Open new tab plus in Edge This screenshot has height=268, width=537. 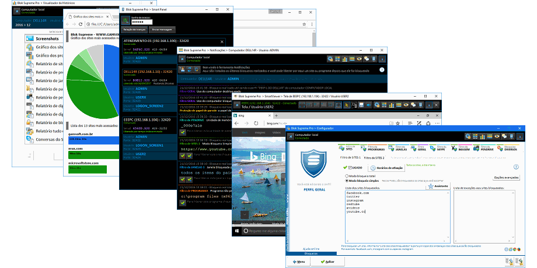pyautogui.click(x=276, y=115)
